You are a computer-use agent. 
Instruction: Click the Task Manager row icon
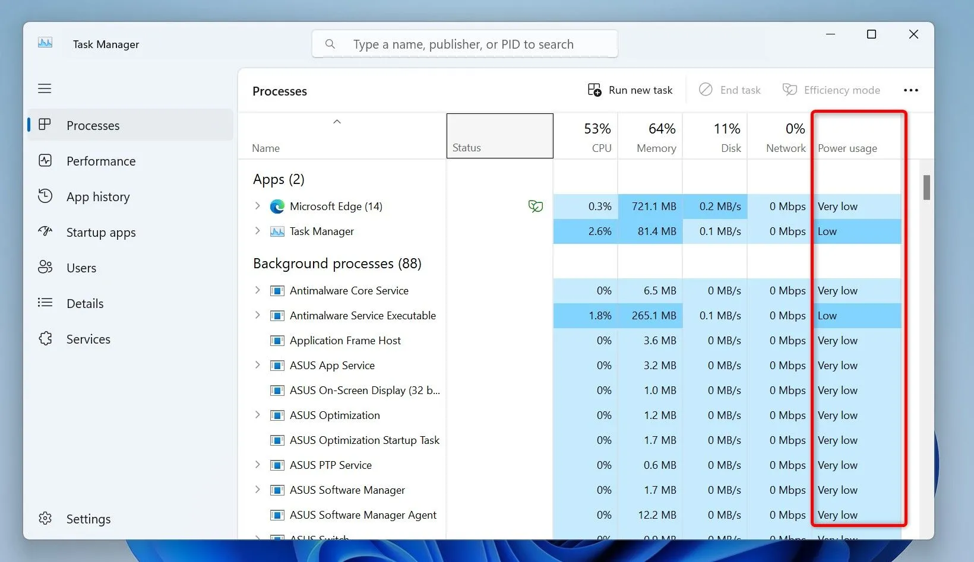pyautogui.click(x=277, y=231)
